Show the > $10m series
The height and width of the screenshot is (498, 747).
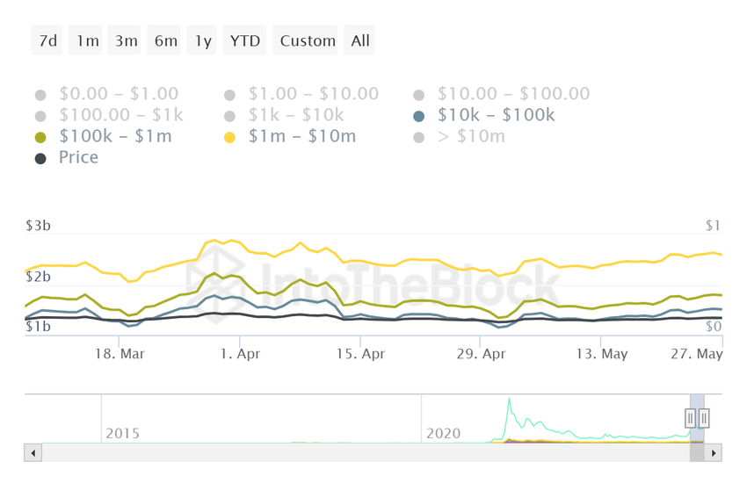418,138
